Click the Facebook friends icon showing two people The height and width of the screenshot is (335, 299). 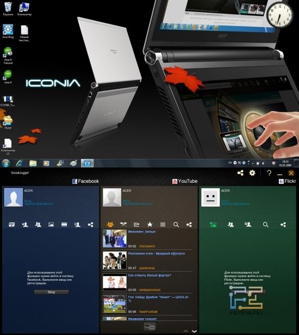pyautogui.click(x=38, y=224)
